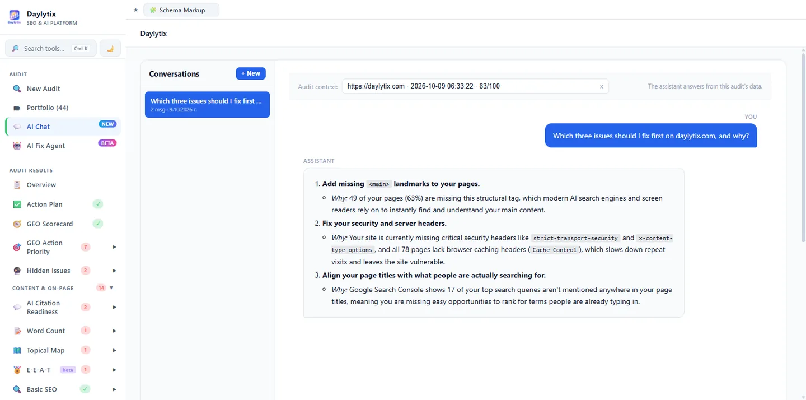806x400 pixels.
Task: Click the Basic SEO magnifier icon
Action: coord(17,389)
